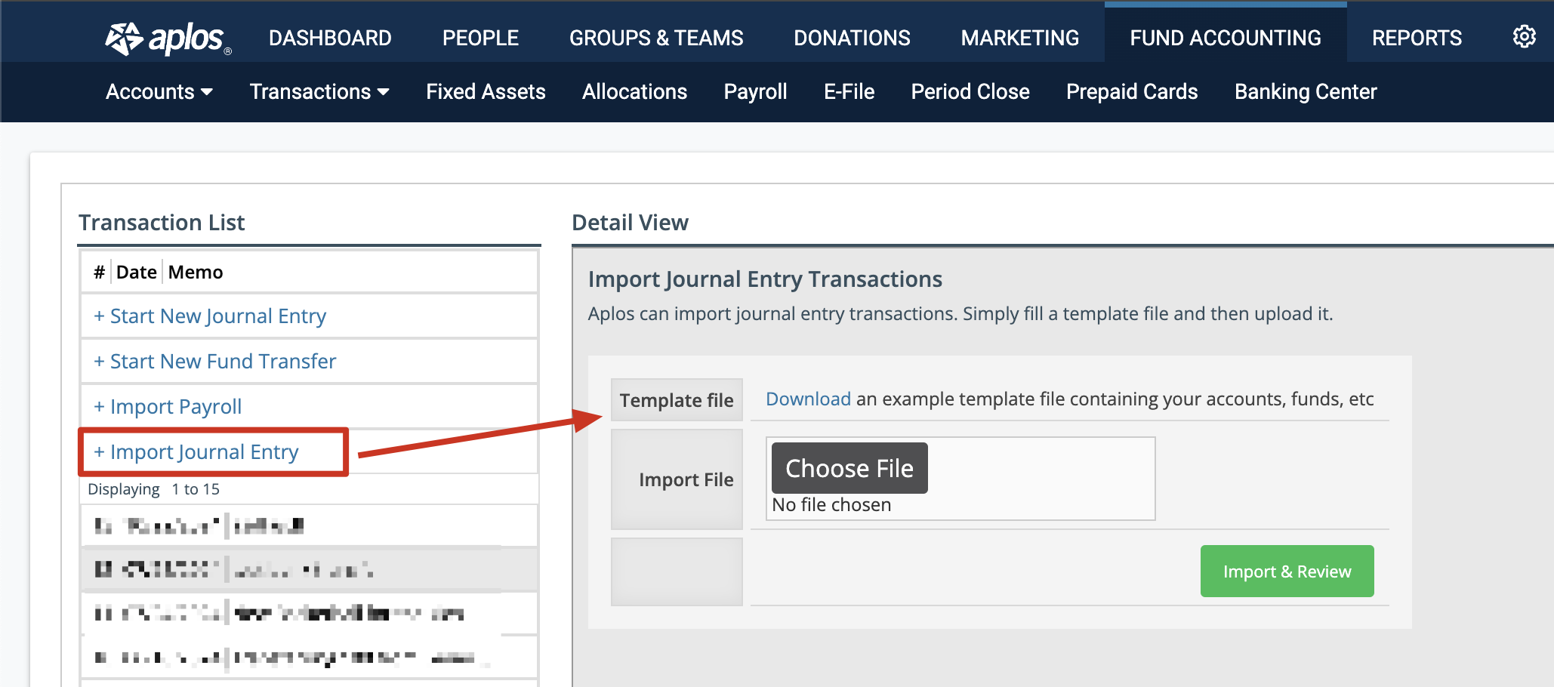Expand the Transactions dropdown menu
The image size is (1554, 687).
tap(319, 91)
